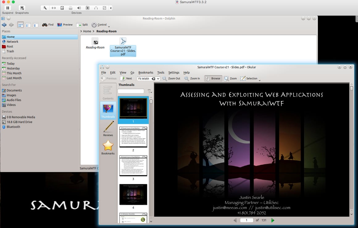Select SamuraiWTF Course v21 Slides pdf file
The width and height of the screenshot is (358, 228).
[123, 47]
